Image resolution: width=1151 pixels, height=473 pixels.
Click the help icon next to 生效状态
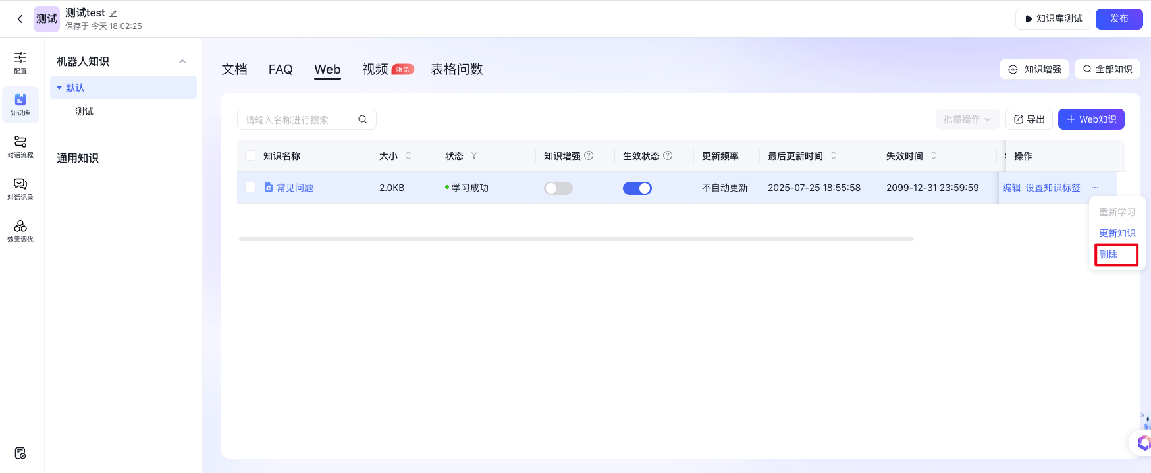668,156
